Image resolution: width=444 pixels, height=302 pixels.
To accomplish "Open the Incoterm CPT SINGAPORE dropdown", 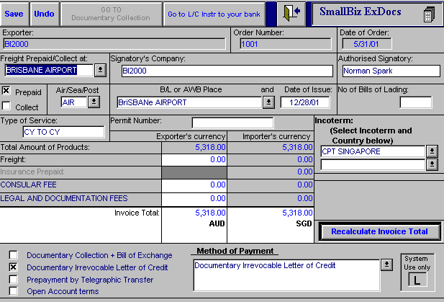I will [x=431, y=151].
